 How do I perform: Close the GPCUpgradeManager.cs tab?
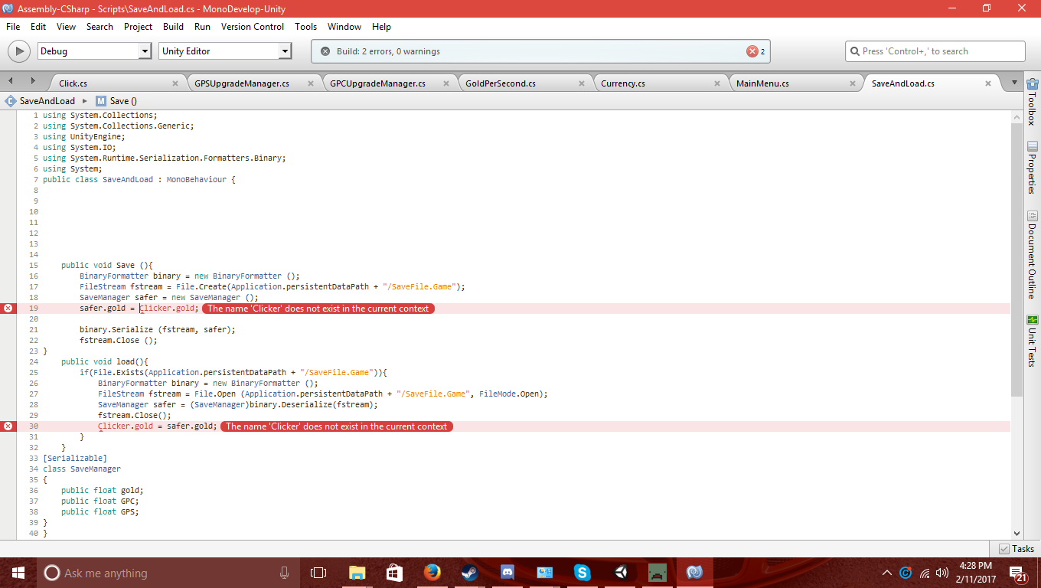coord(446,83)
